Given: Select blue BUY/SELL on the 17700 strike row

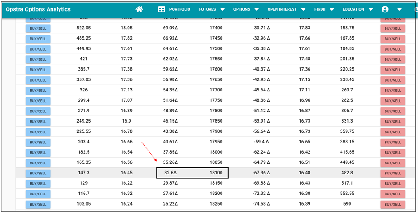Looking at the screenshot, I should click(x=38, y=91).
